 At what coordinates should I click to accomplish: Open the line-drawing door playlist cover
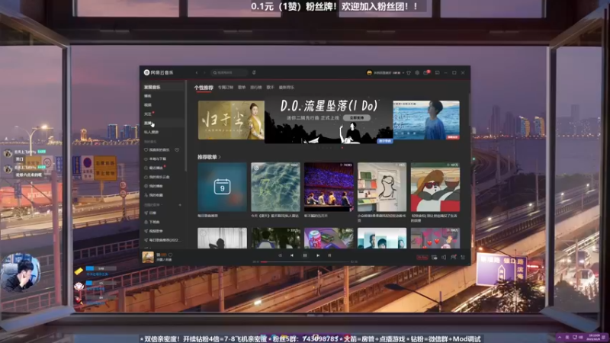pos(382,187)
